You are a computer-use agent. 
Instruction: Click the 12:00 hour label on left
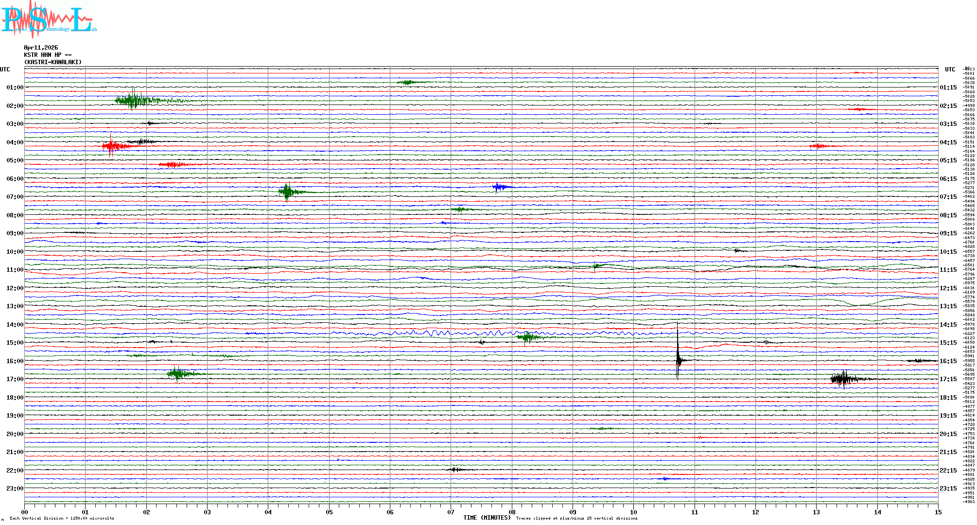point(15,288)
